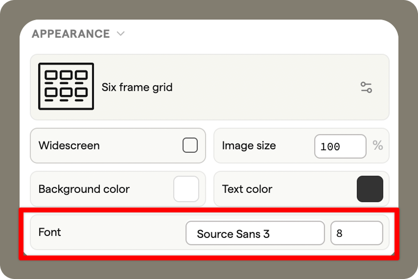
Task: Open the white Background color swatch
Action: (x=186, y=189)
